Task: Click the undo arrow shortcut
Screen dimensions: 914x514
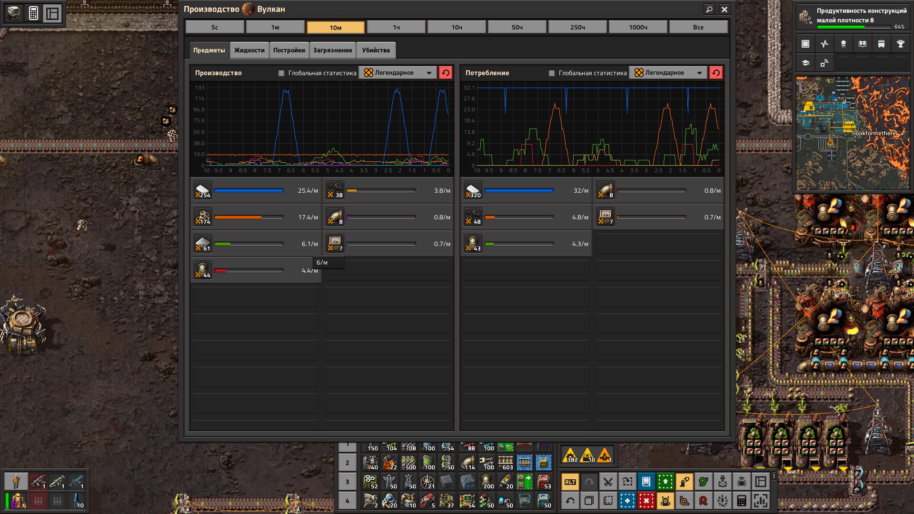Action: 570,501
